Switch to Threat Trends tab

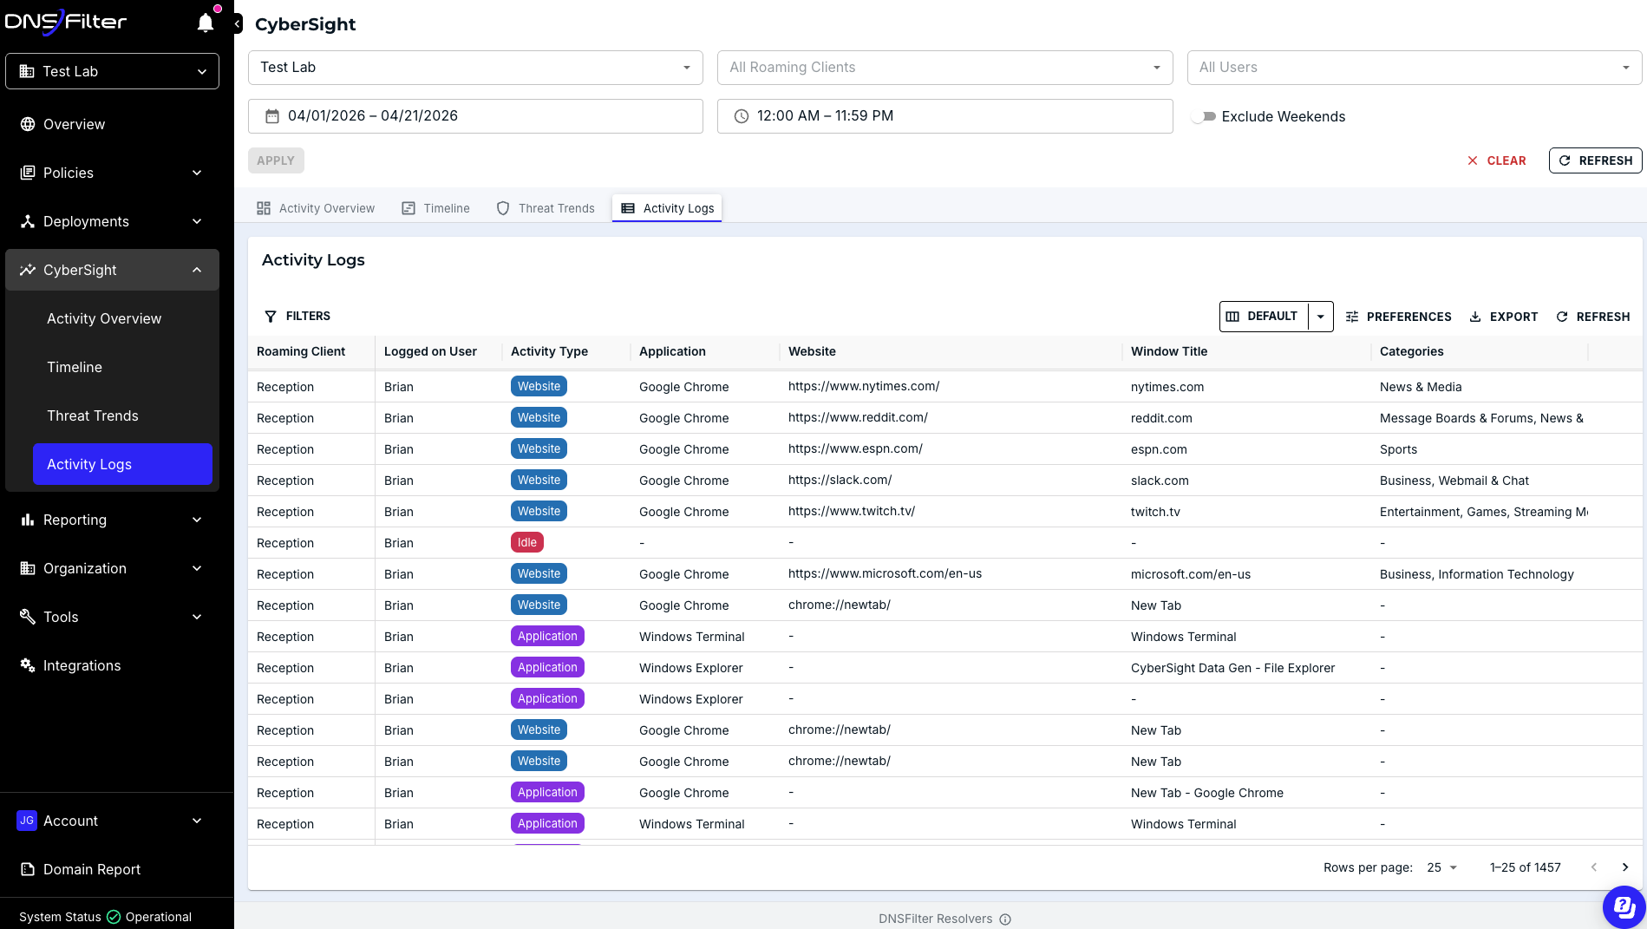point(546,208)
